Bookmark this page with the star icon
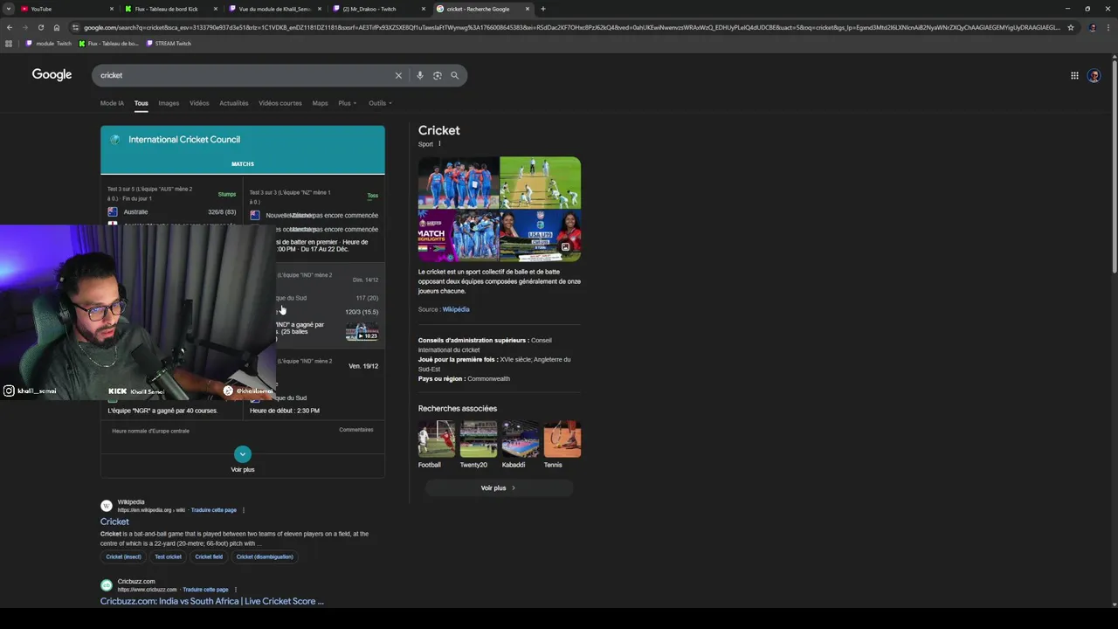The width and height of the screenshot is (1118, 629). tap(1071, 27)
